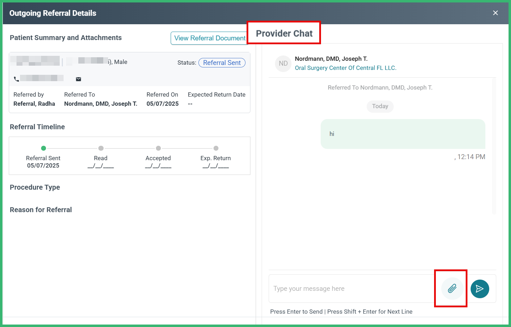Expand the Procedure Type section
The width and height of the screenshot is (511, 327).
(35, 187)
